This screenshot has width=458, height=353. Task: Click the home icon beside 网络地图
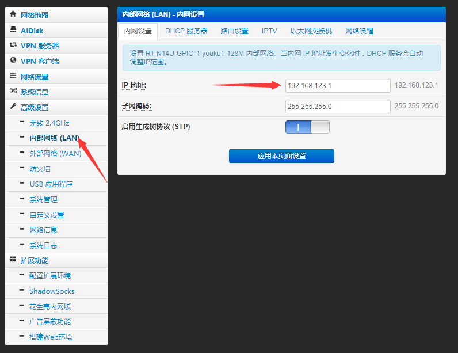[x=13, y=14]
